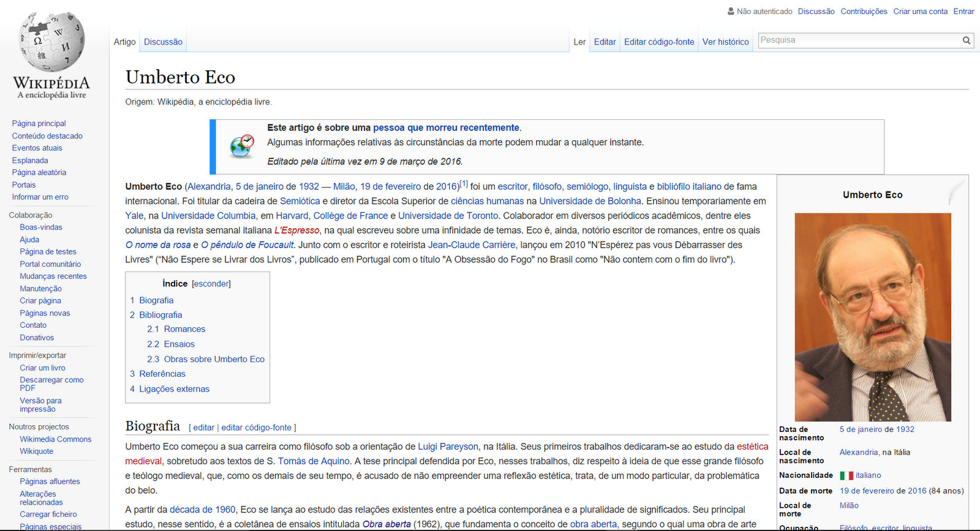
Task: Hide the Índice table of contents
Action: point(211,284)
